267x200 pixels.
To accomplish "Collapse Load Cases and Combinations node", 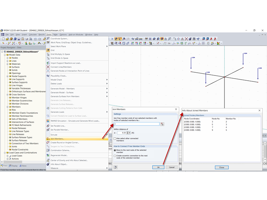I will pos(5,153).
